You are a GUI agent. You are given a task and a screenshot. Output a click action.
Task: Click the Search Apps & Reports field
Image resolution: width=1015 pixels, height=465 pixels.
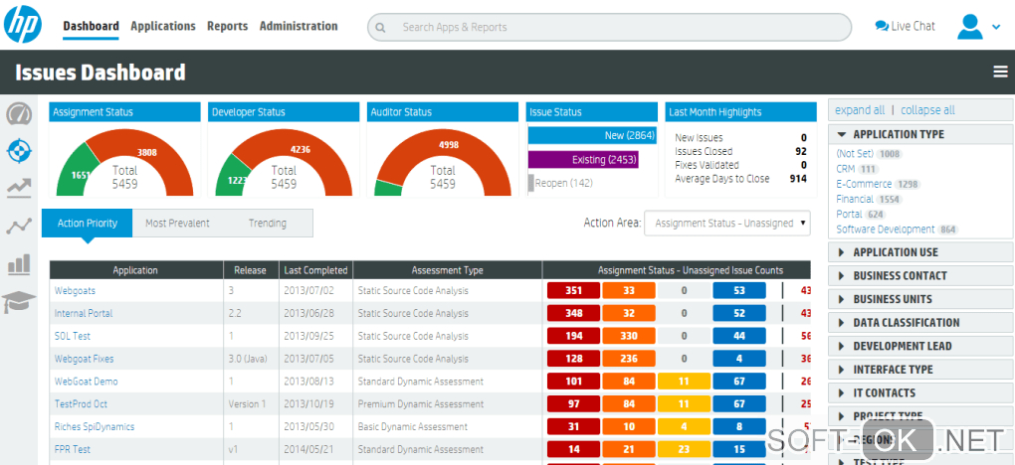(x=609, y=27)
